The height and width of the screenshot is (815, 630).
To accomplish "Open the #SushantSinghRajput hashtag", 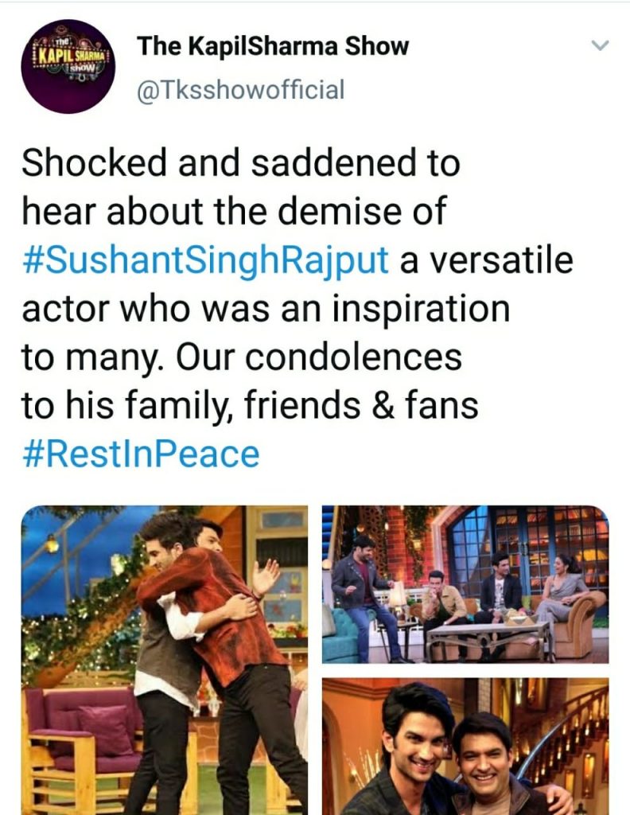I will 205,259.
